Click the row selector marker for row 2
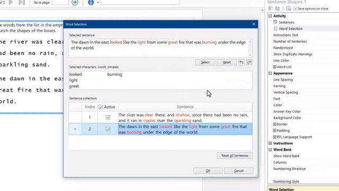The height and width of the screenshot is (191, 339). click(x=75, y=129)
